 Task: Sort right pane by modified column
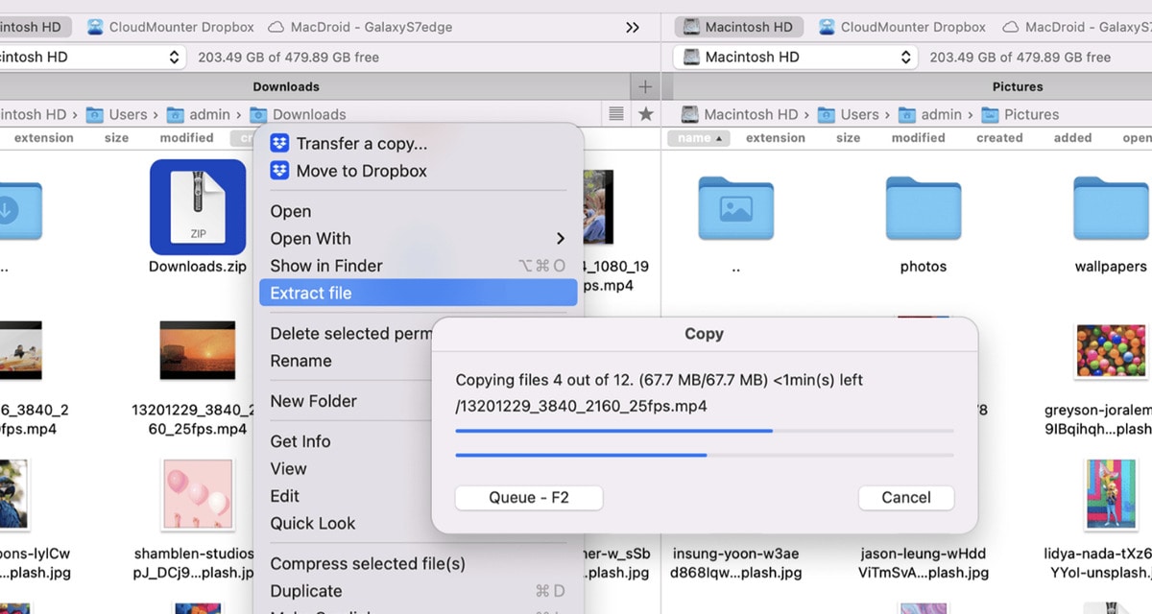[x=918, y=138]
